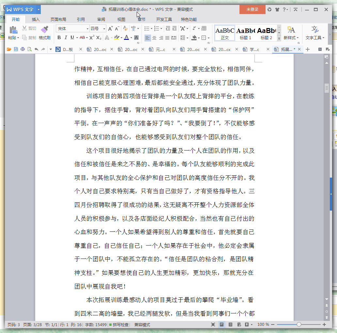Open the 审阅 ribbon tab

[x=101, y=19]
